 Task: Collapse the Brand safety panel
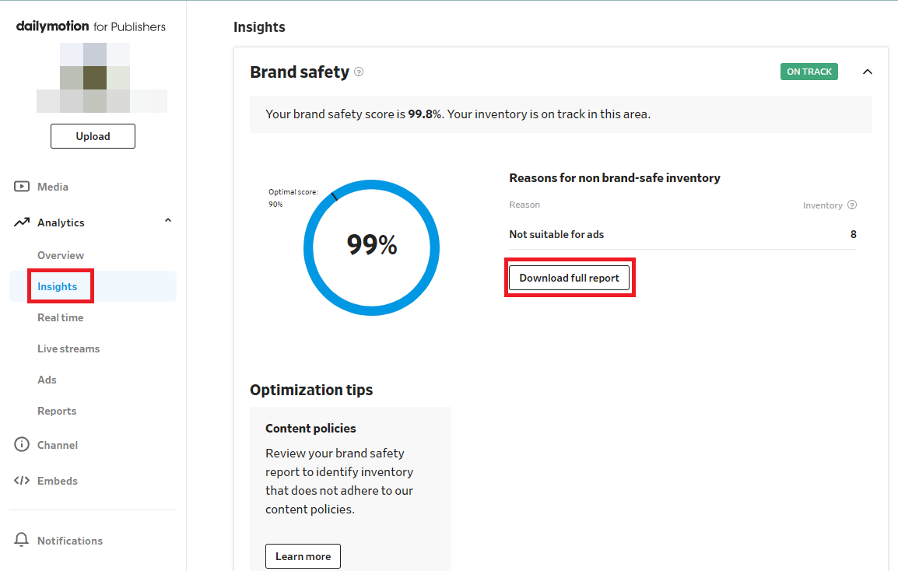pyautogui.click(x=868, y=72)
